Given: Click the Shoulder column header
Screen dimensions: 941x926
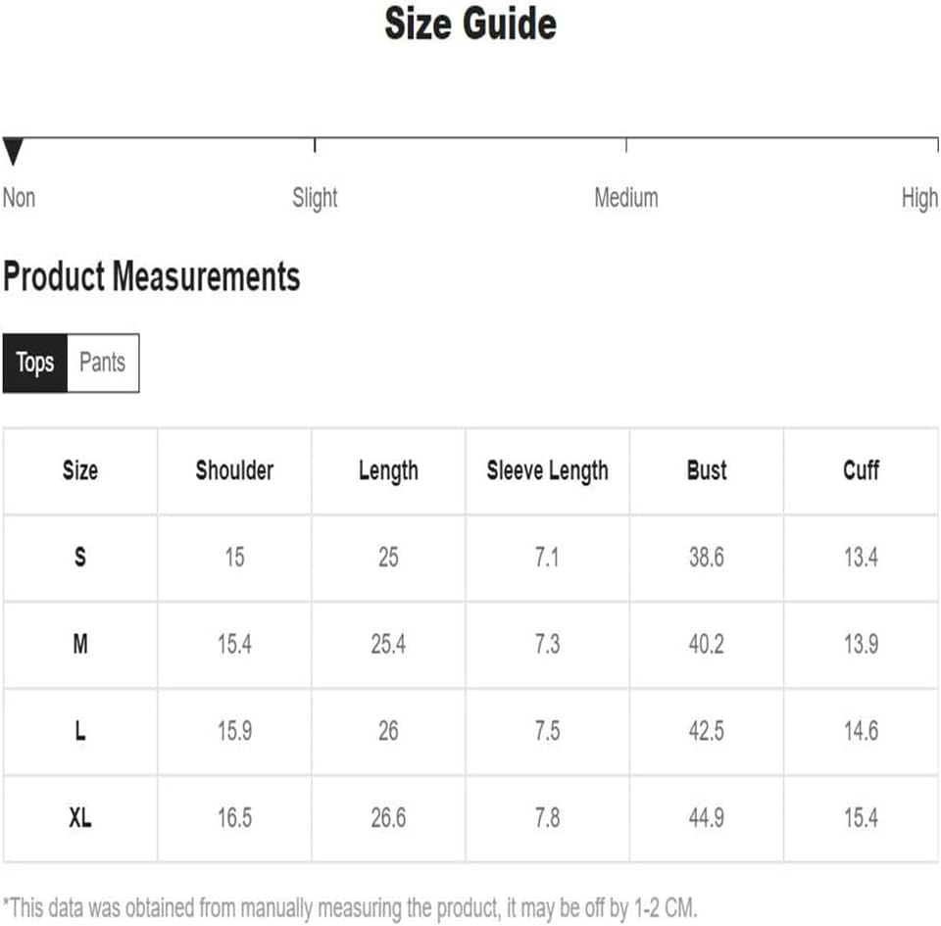Looking at the screenshot, I should [x=234, y=470].
